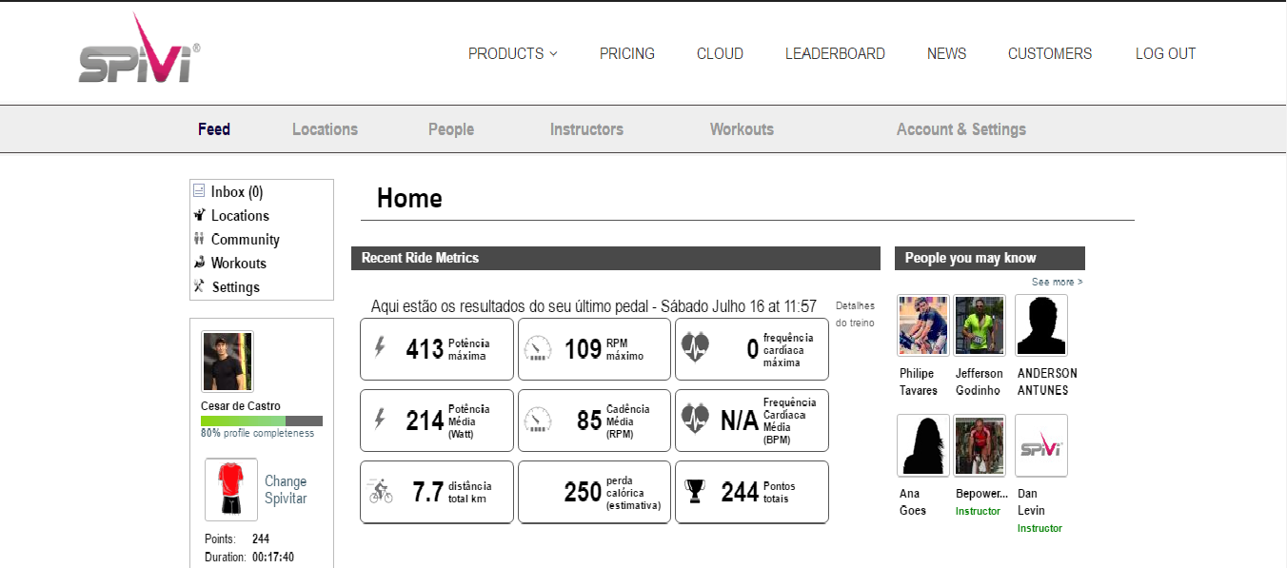This screenshot has width=1287, height=568.
Task: Click the Inbox envelope icon in sidebar
Action: click(x=199, y=191)
